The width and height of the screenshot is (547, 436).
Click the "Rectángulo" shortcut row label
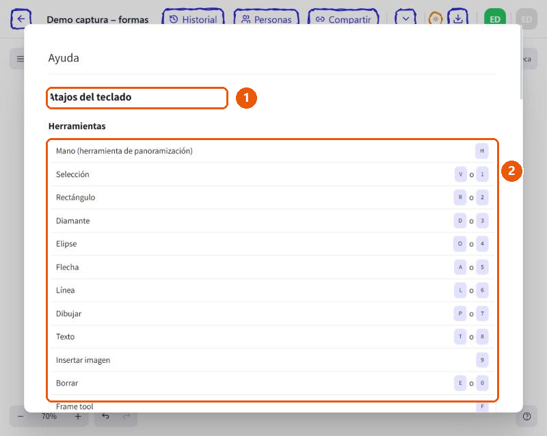pyautogui.click(x=75, y=197)
